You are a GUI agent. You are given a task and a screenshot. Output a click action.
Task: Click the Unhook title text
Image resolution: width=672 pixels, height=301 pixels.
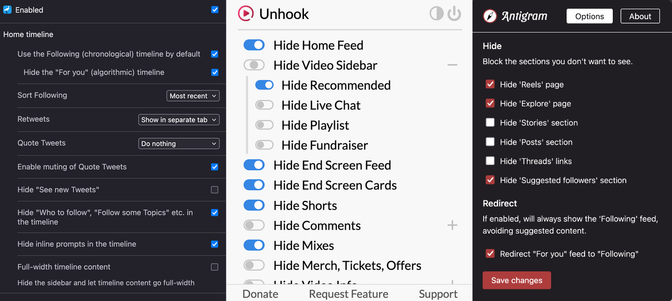284,14
